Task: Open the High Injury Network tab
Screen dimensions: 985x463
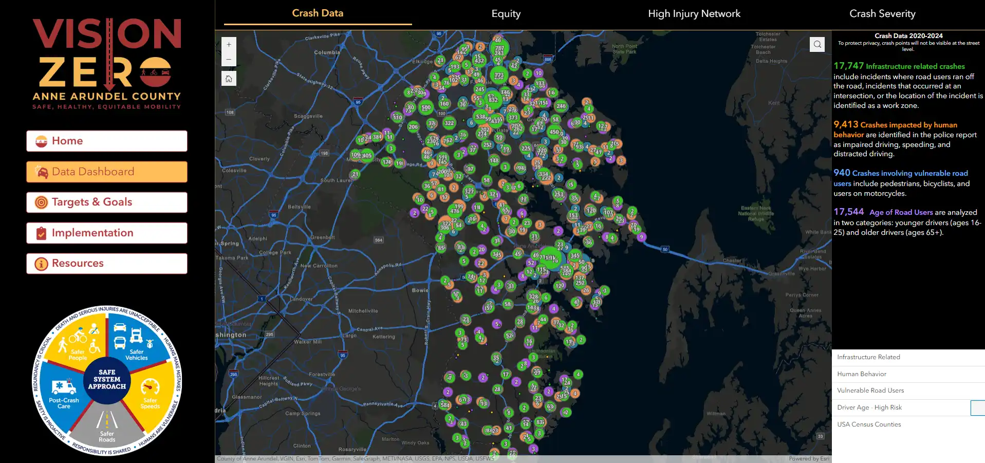Action: 694,13
